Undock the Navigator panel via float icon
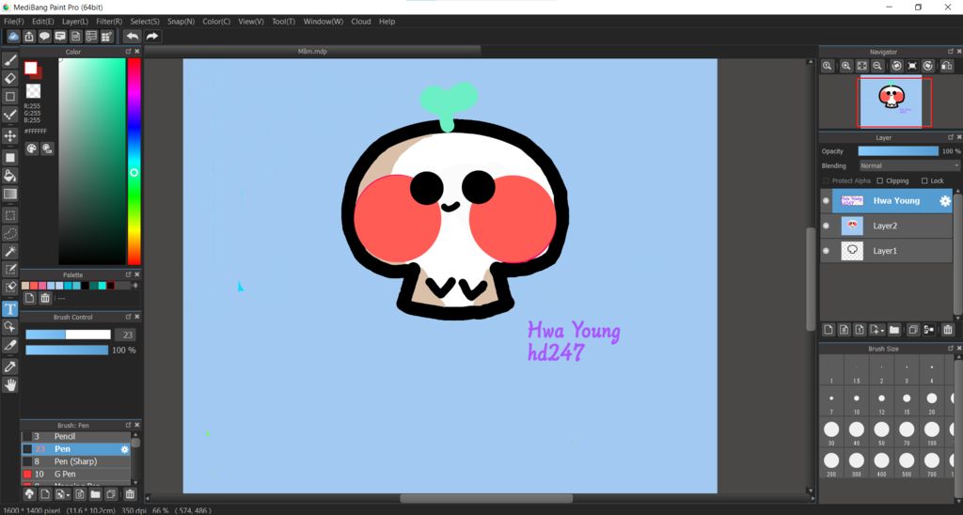Viewport: 963px width, 515px height. click(951, 52)
